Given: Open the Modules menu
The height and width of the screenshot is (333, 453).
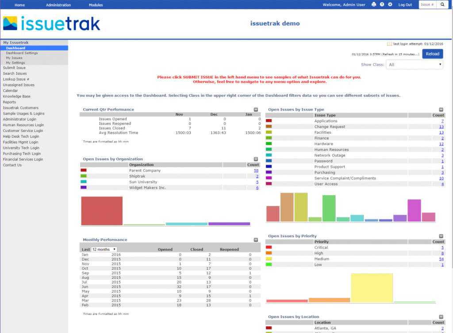Looking at the screenshot, I should point(96,5).
